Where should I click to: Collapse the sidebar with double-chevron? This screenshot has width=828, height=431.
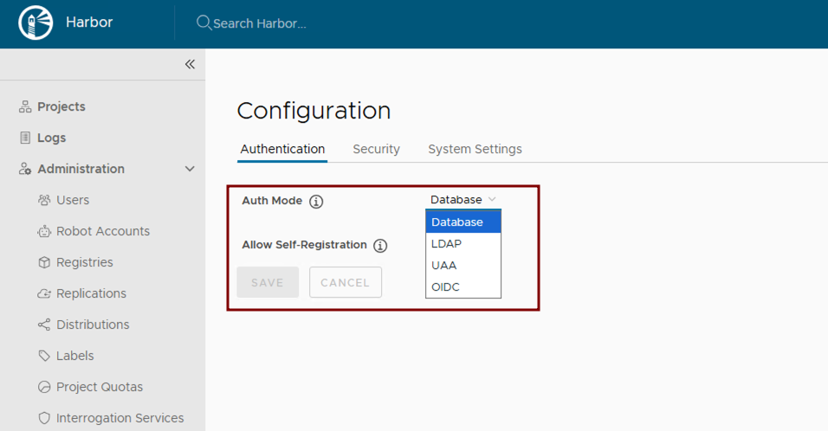pos(190,64)
